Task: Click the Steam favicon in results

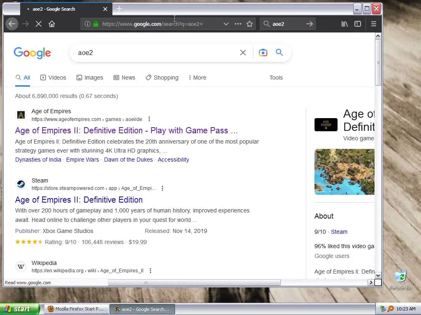Action: click(21, 184)
